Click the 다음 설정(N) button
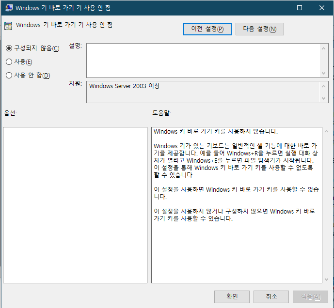This screenshot has width=334, height=308. 260,29
